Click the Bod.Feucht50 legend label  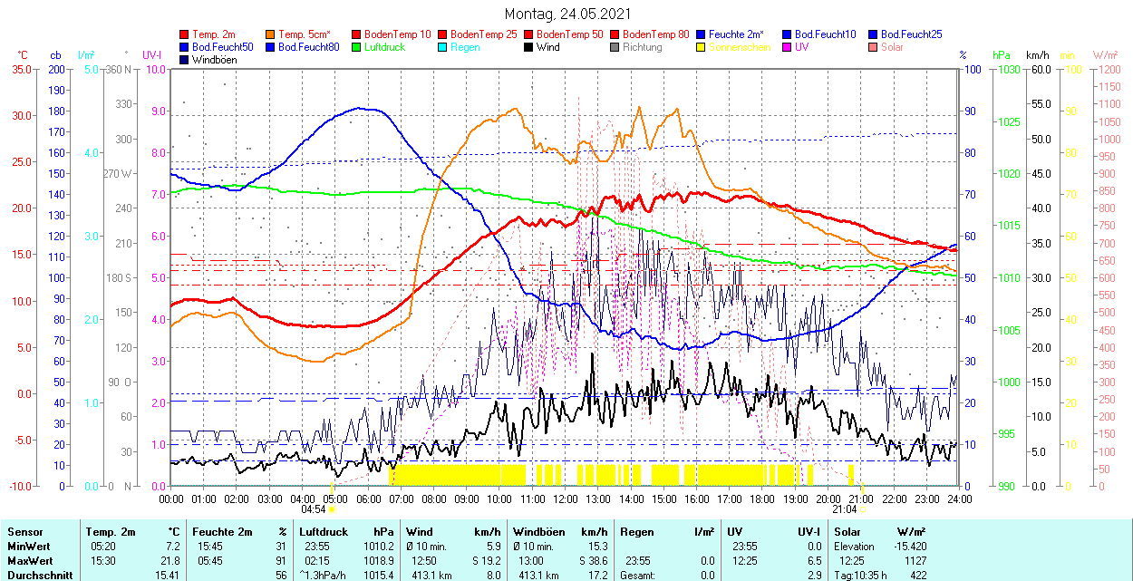point(223,47)
